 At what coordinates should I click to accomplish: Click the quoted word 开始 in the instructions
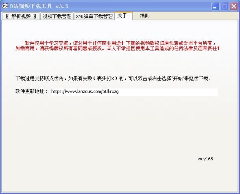pyautogui.click(x=178, y=79)
